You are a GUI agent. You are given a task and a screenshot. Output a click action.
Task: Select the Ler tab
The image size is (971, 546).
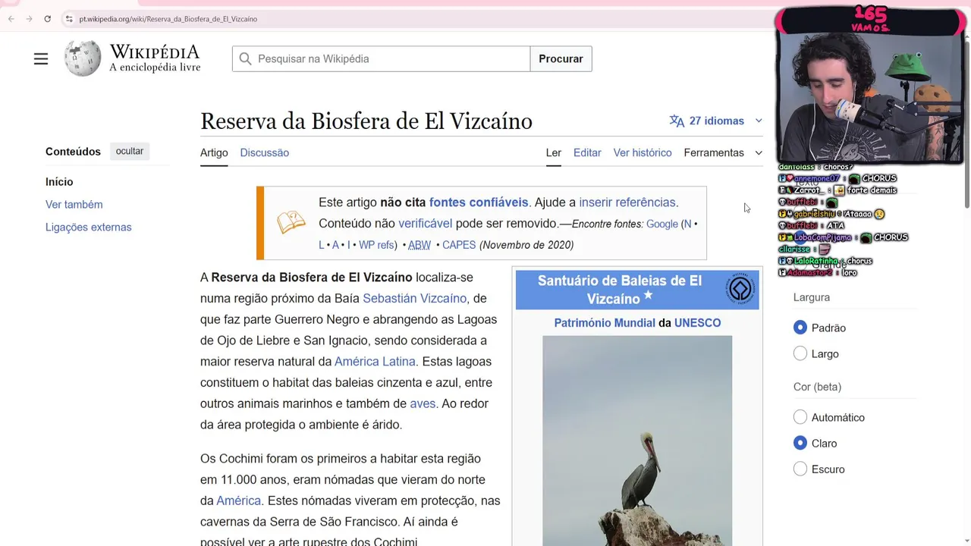554,152
